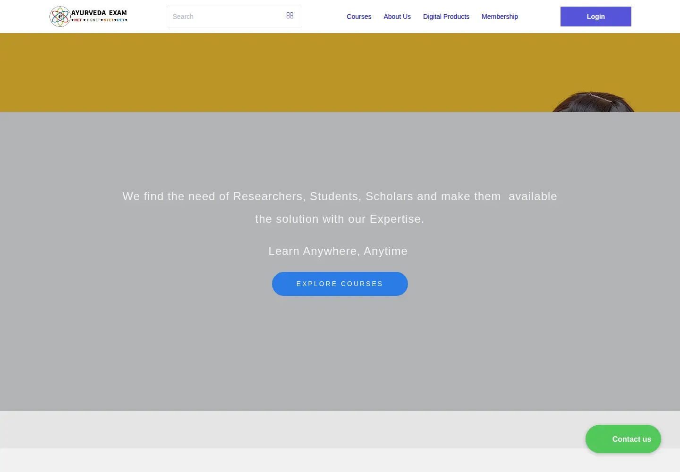Click text 'the solution with our Expertise.'
This screenshot has width=680, height=472.
pyautogui.click(x=340, y=219)
